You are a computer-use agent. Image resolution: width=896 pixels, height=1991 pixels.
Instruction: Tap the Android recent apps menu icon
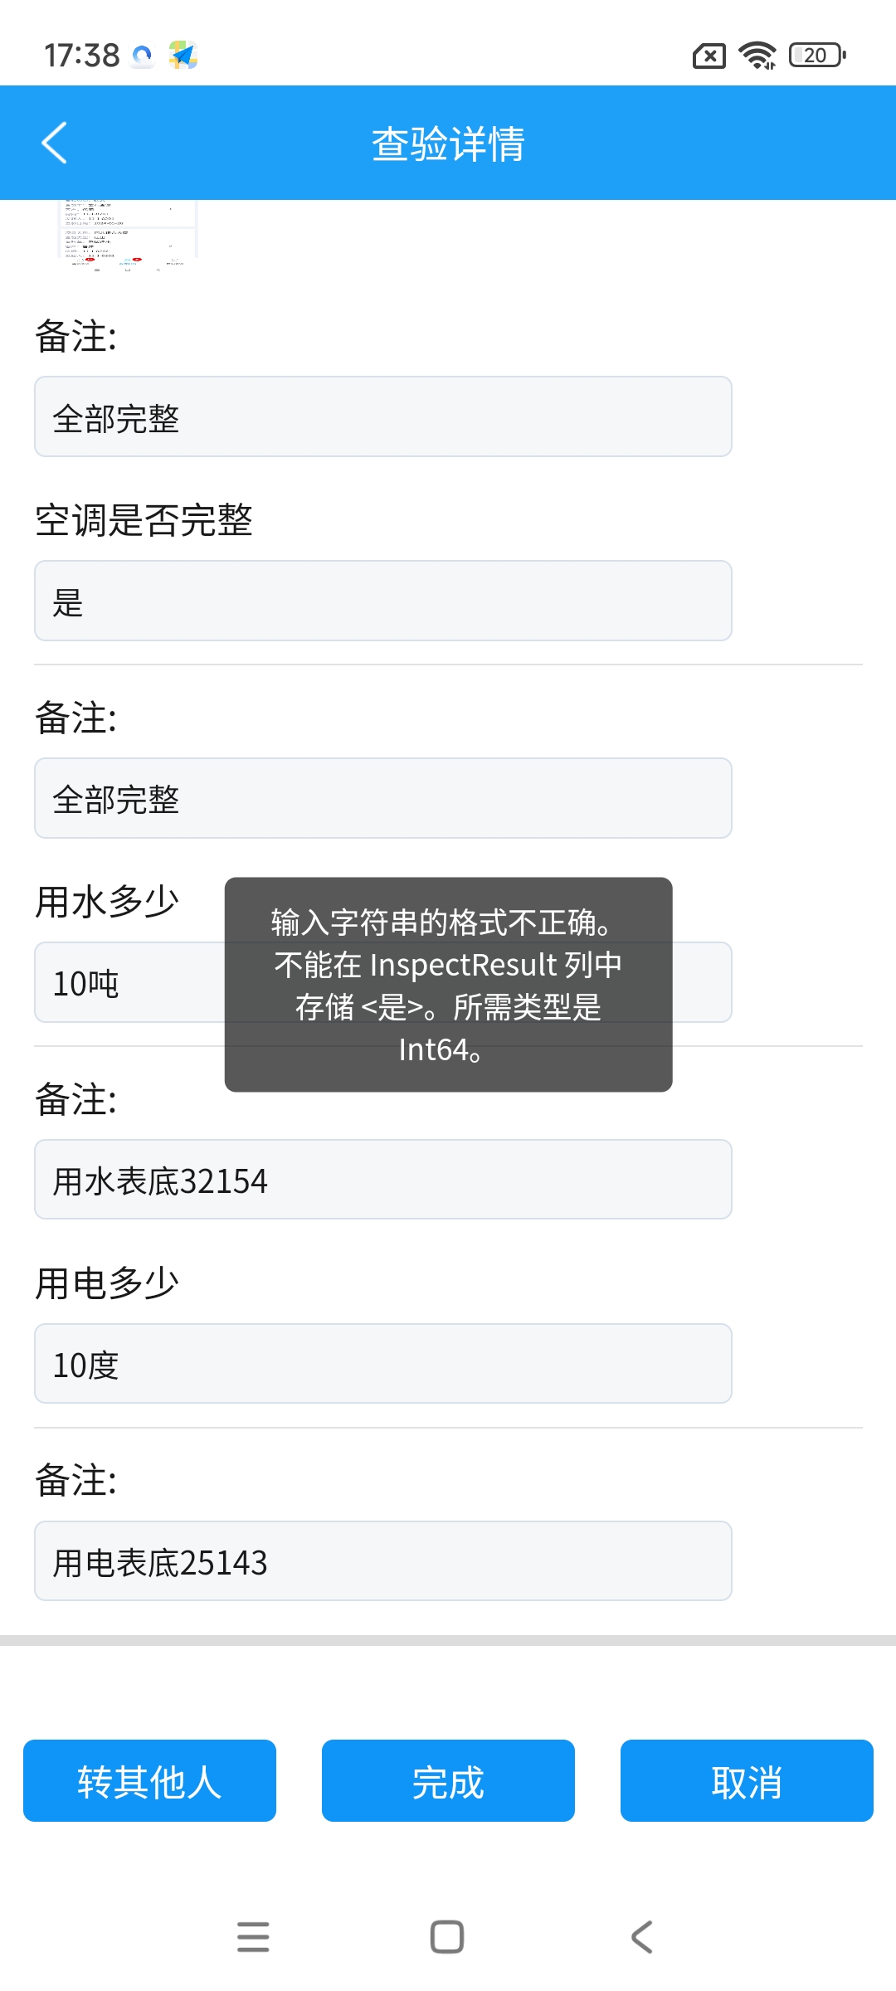point(253,1937)
